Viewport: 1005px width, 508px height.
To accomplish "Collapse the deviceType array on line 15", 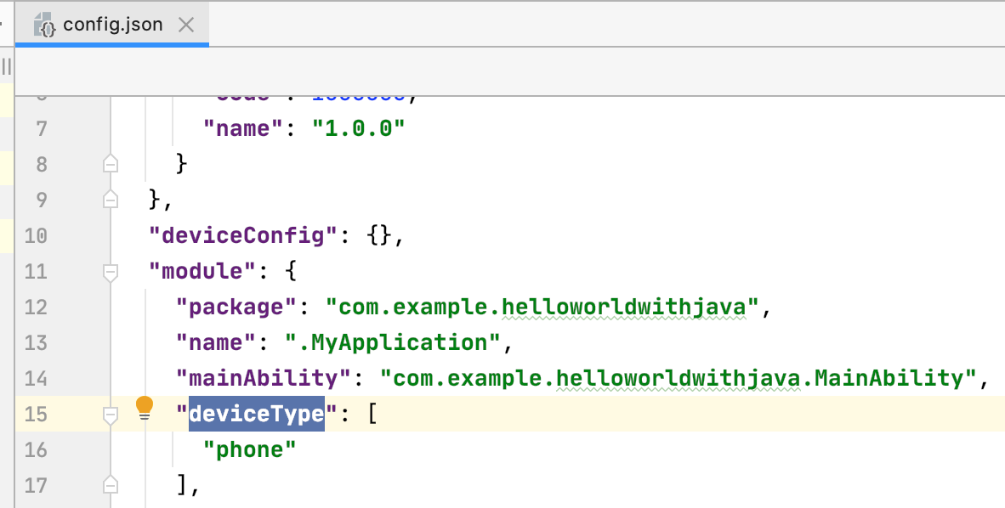I will [111, 415].
